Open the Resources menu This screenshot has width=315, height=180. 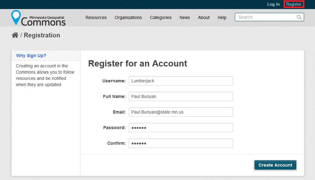(x=96, y=17)
